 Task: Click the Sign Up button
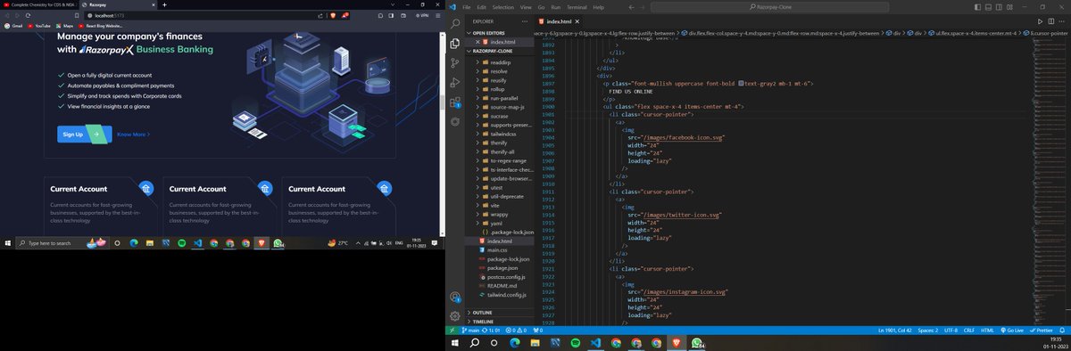click(x=85, y=135)
